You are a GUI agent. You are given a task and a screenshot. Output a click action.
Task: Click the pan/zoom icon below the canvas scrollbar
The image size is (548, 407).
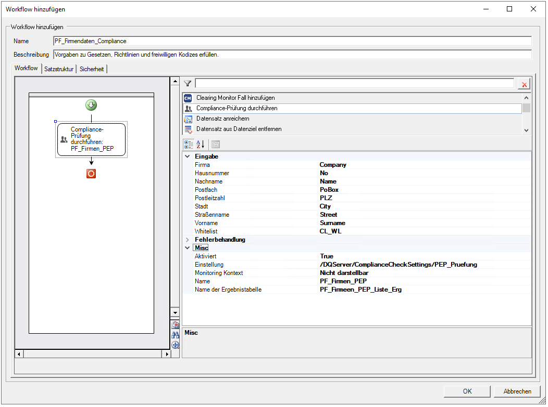point(175,345)
